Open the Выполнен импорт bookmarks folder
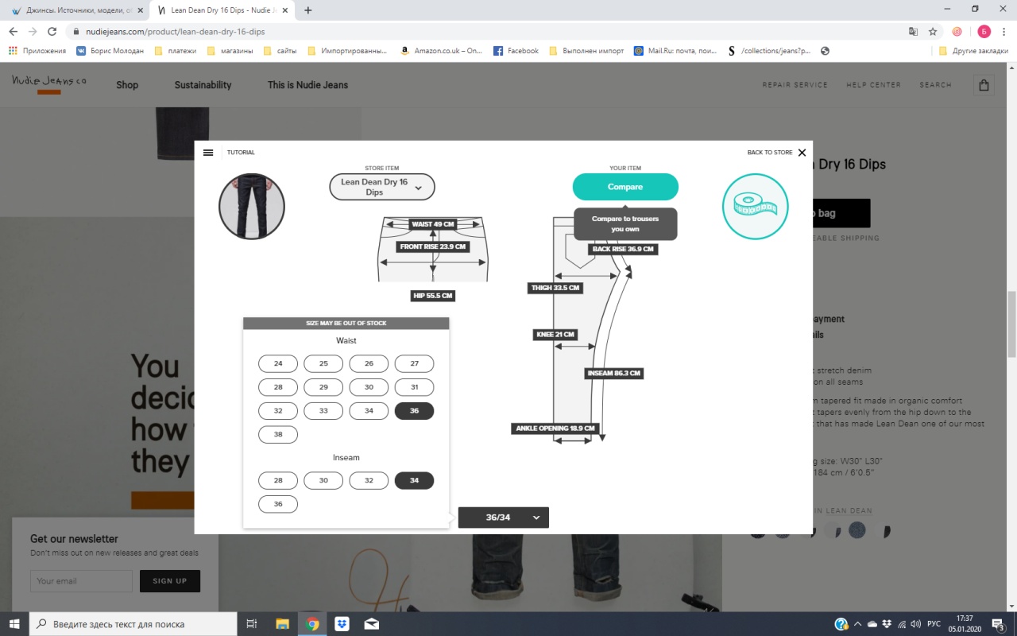 (x=586, y=51)
